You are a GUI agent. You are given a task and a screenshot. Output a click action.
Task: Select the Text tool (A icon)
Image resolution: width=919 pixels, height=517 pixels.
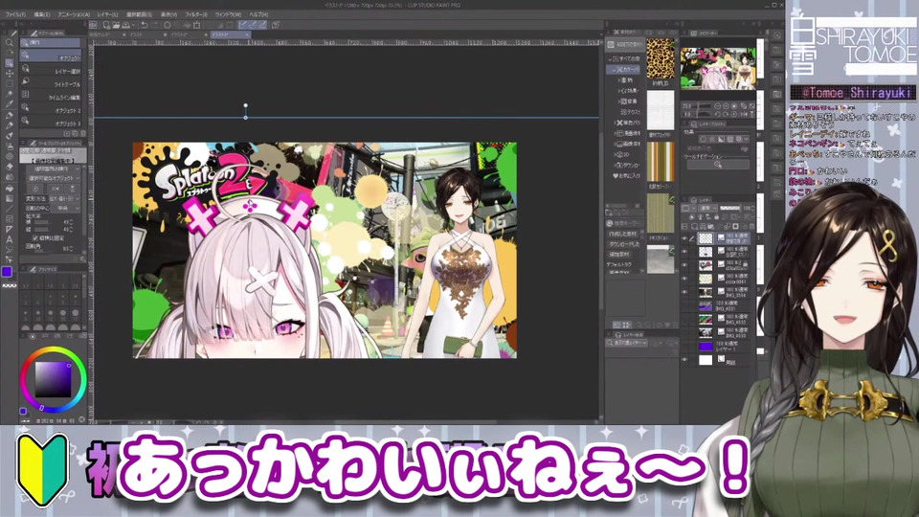10,239
